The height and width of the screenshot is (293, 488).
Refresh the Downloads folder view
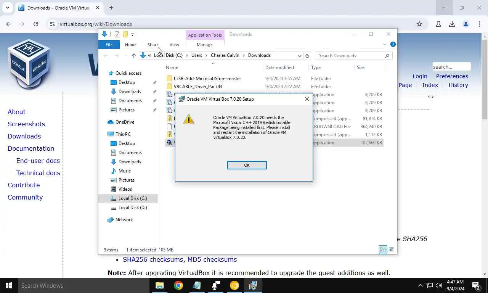click(307, 56)
